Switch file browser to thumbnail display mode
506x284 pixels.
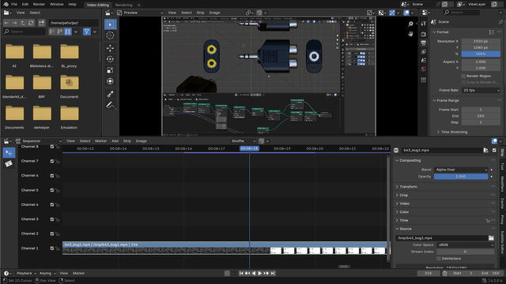click(x=67, y=32)
